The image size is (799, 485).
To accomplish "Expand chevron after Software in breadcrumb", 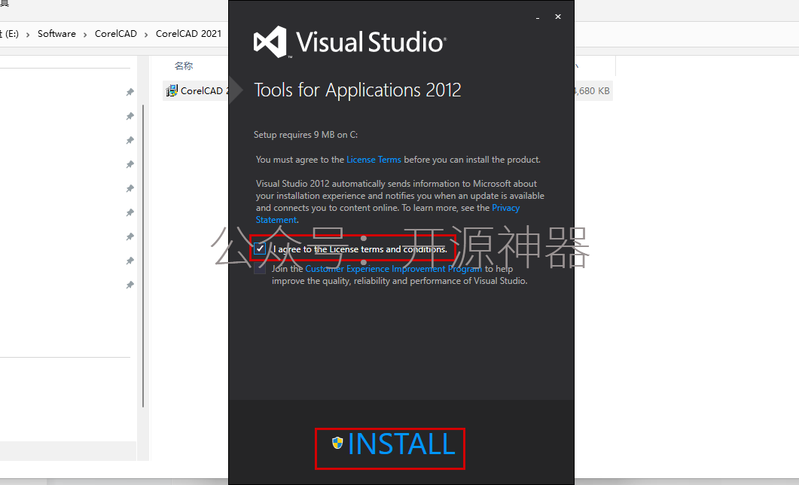I will click(85, 34).
